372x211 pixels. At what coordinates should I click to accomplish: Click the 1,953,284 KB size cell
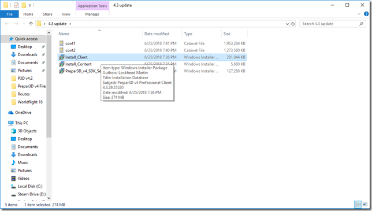tap(235, 43)
